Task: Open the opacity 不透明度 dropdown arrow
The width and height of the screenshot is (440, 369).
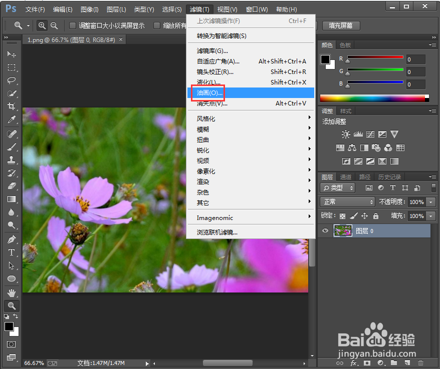Action: click(431, 202)
